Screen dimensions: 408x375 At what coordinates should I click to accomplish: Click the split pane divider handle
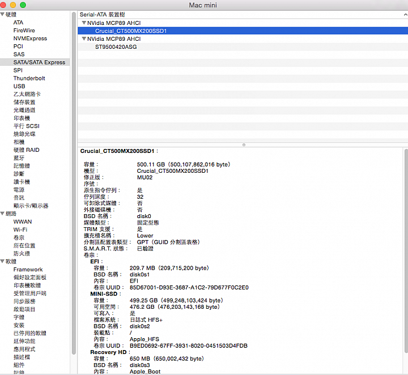(x=244, y=145)
